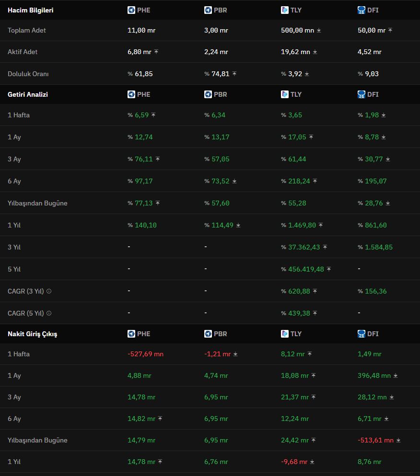Click TLY 3 Yıl return value 37.362,43

click(304, 247)
